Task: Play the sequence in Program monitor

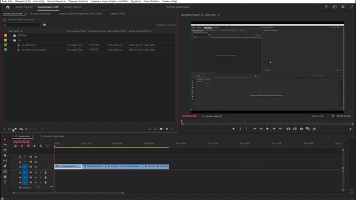Action: coord(268,129)
